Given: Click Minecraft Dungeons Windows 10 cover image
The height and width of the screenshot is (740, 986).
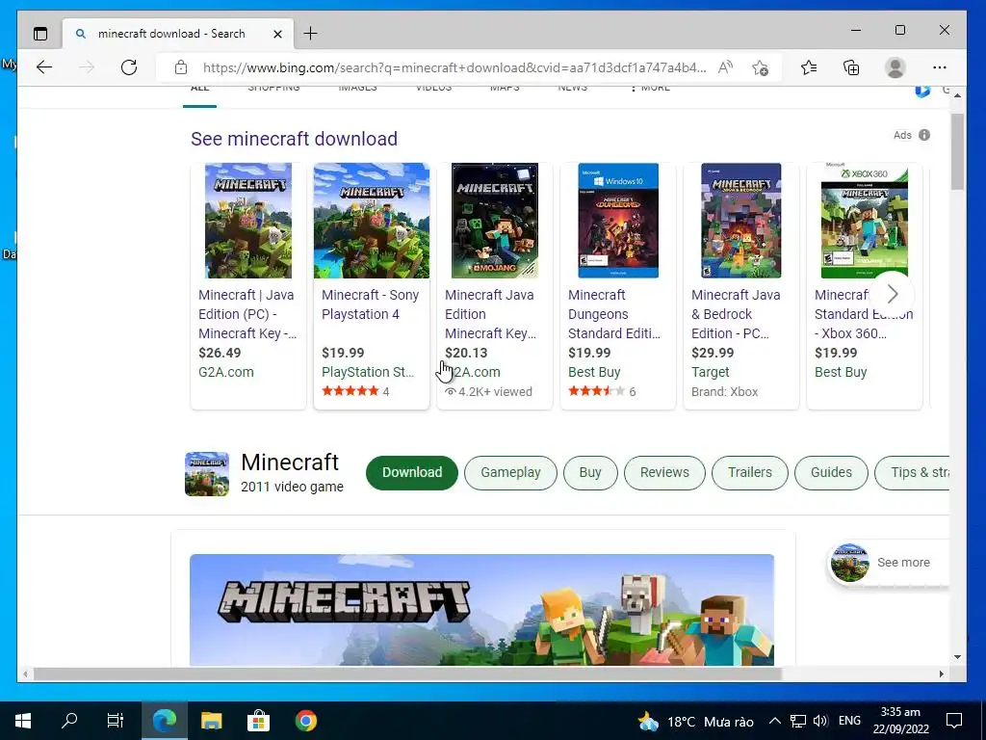Looking at the screenshot, I should pos(618,221).
